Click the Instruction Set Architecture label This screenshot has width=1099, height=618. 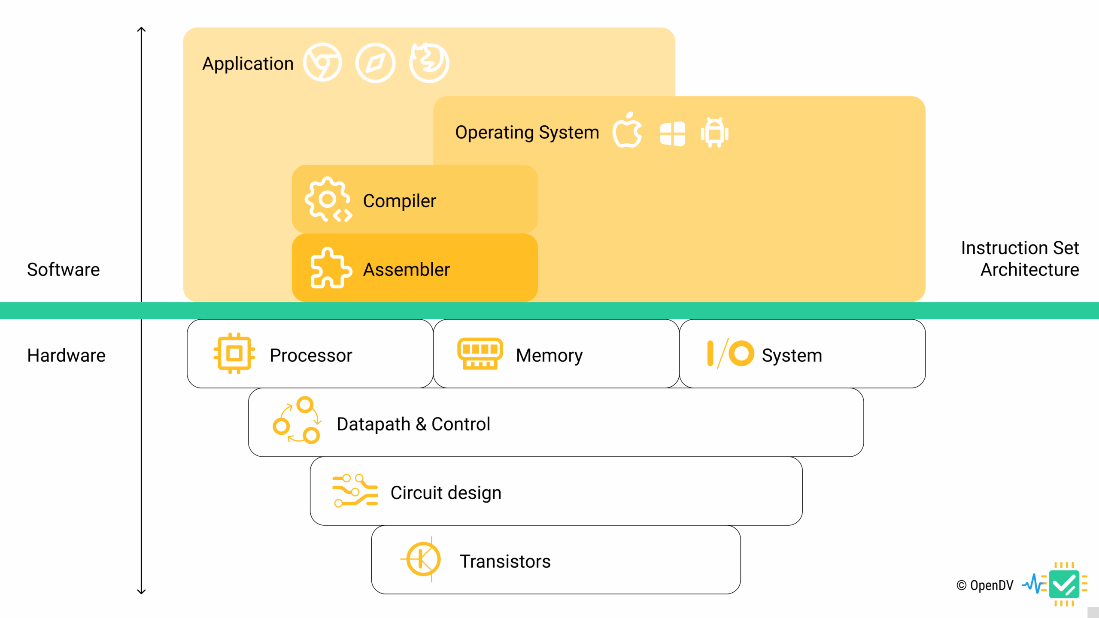pos(1020,259)
